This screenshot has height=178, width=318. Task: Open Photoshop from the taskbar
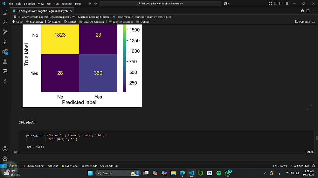point(210,173)
